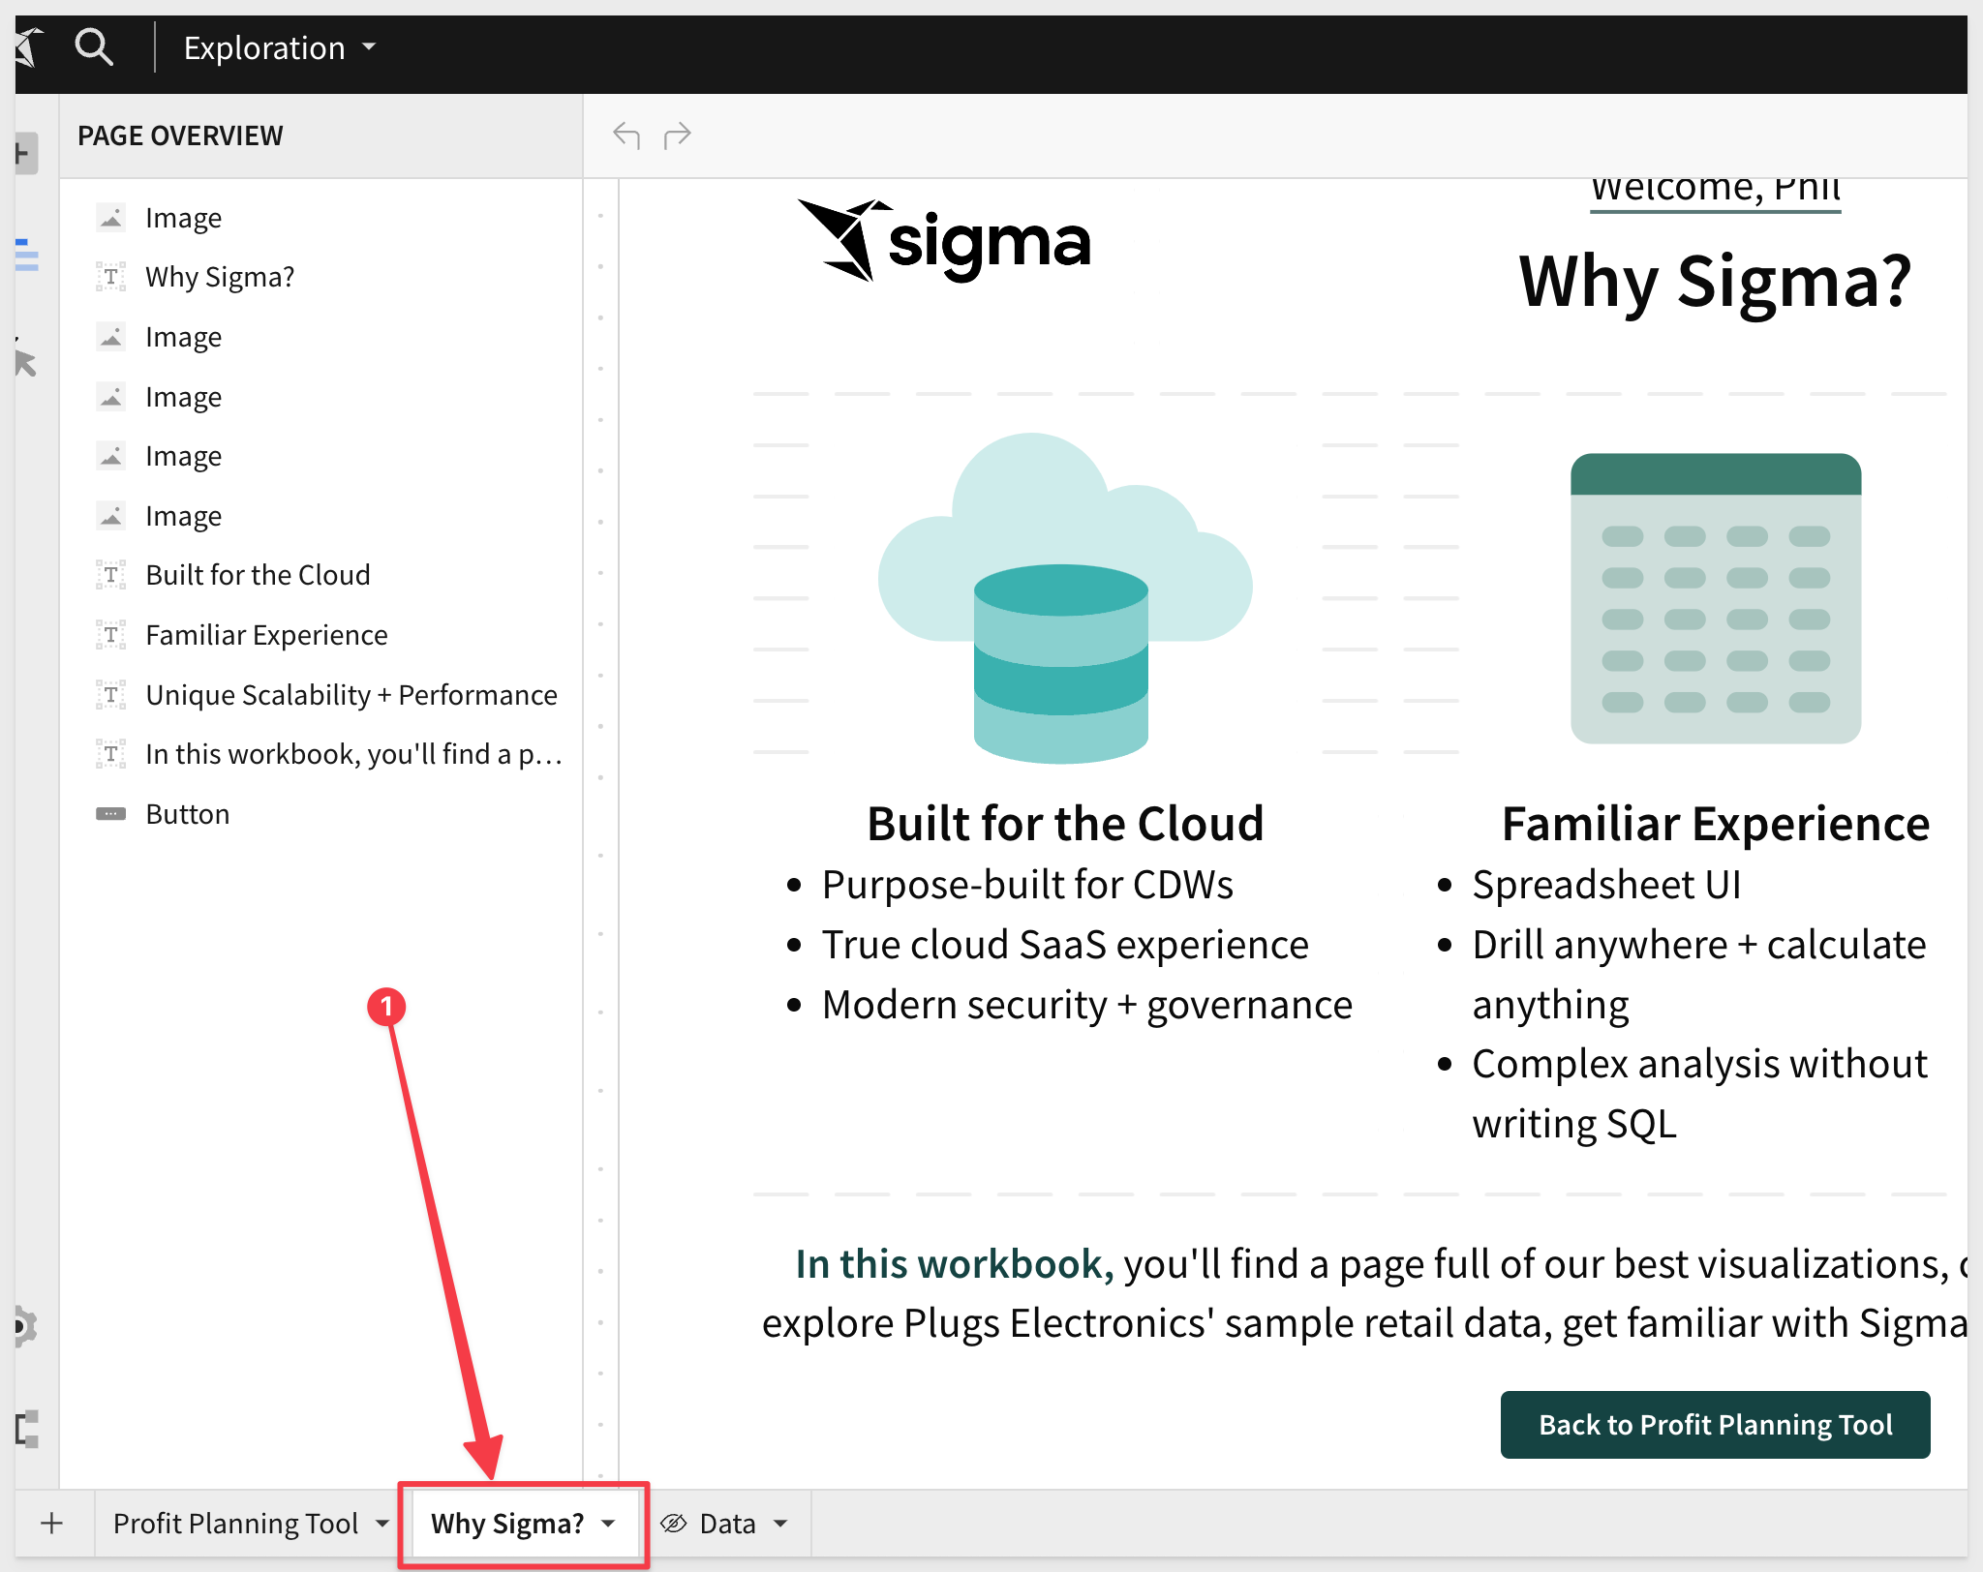
Task: Switch to the Profit Planning Tool tab
Action: [235, 1524]
